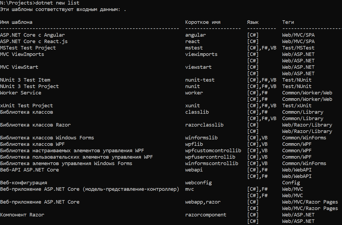Click short name 'wpfusercontrollib'

210,157
